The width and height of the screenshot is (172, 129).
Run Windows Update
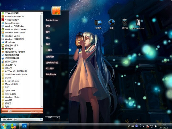(x=11, y=36)
